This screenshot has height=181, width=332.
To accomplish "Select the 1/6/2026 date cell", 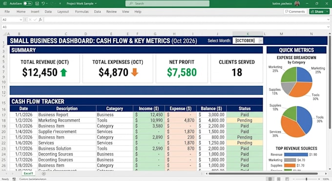I will tap(24, 142).
